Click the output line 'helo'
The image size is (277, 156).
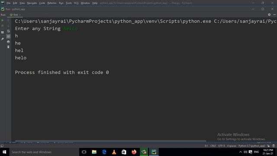[21, 58]
